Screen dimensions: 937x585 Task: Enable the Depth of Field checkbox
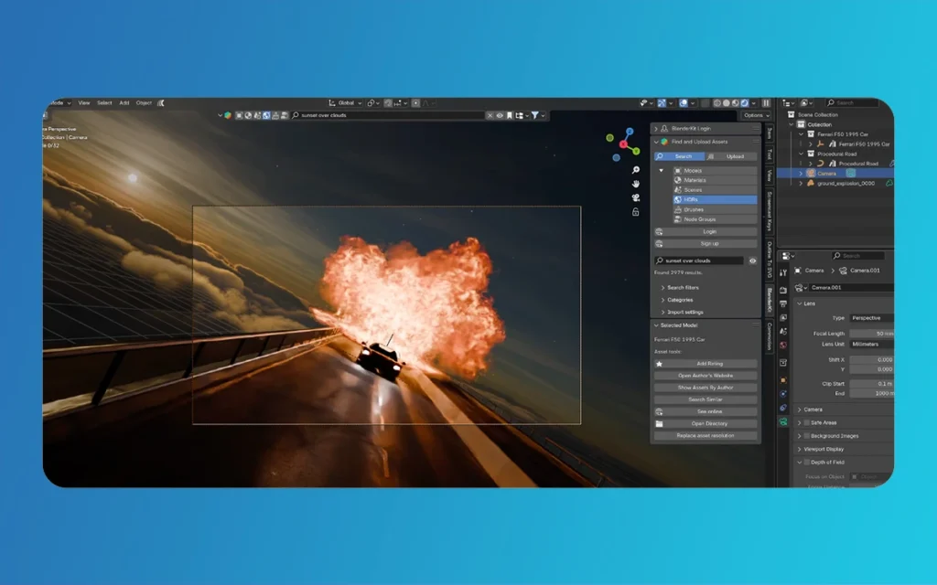click(807, 462)
